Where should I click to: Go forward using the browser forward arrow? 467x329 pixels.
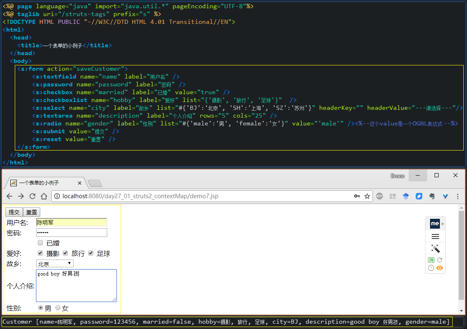click(x=21, y=196)
